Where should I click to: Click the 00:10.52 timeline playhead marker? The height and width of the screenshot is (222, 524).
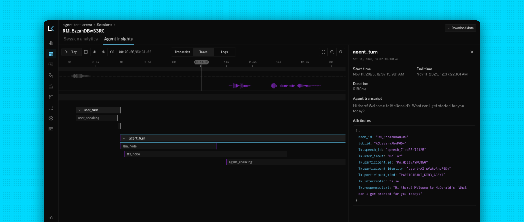(x=201, y=62)
